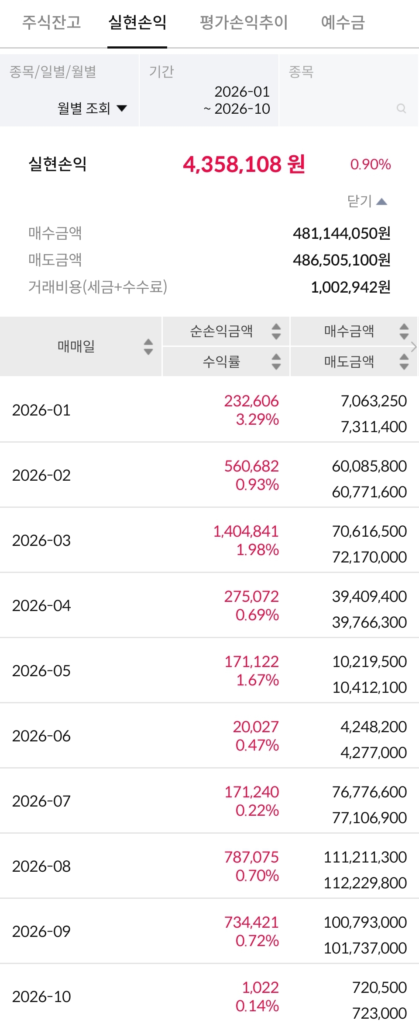
Task: Open the 기간 date range selector
Action: coord(209,91)
